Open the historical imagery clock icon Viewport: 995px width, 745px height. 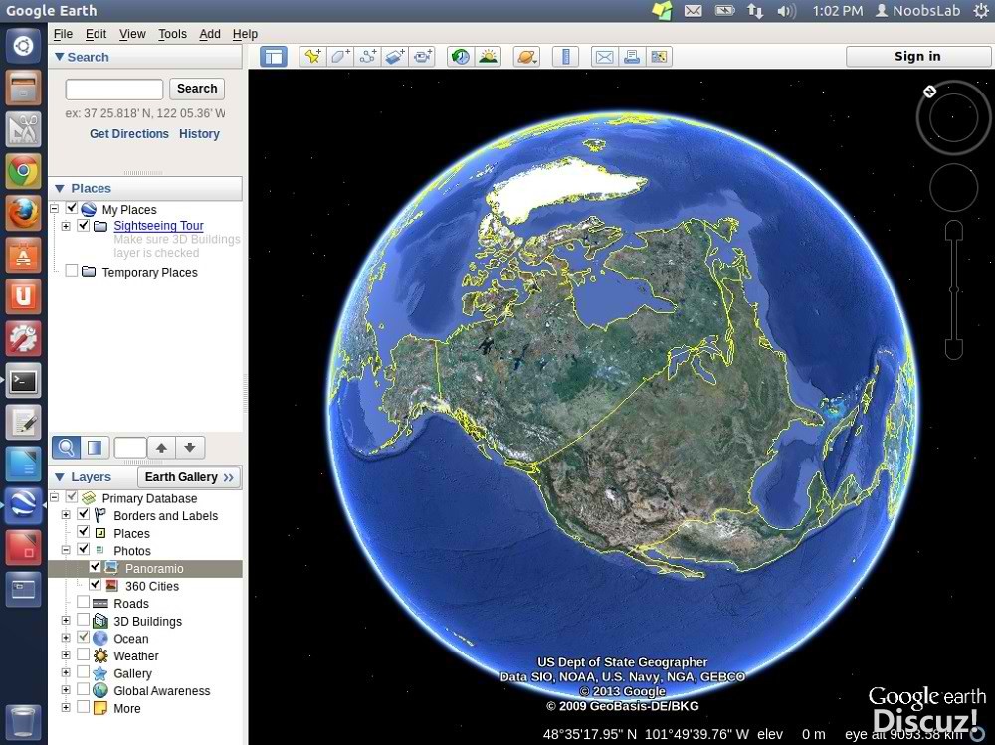click(460, 57)
